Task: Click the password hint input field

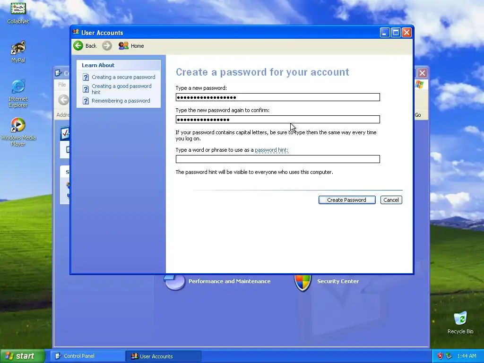Action: click(x=277, y=159)
